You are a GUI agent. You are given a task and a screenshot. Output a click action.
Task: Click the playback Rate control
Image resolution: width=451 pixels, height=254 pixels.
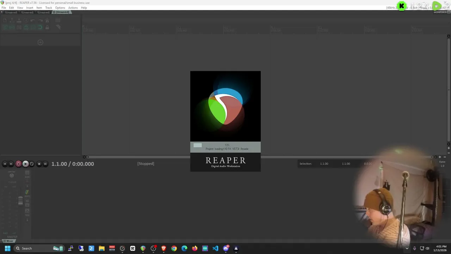pyautogui.click(x=442, y=164)
